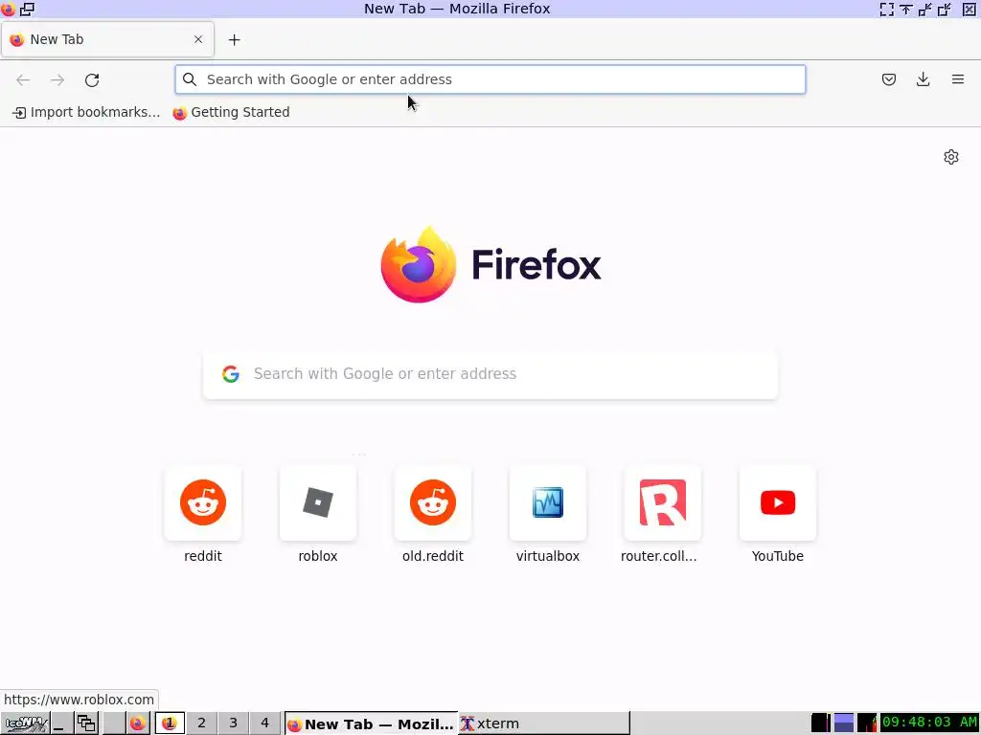Open the IceWM start menu button

coord(25,724)
